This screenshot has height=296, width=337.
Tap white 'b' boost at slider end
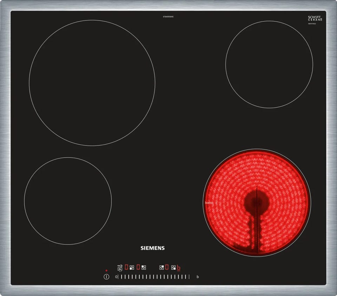198,277
